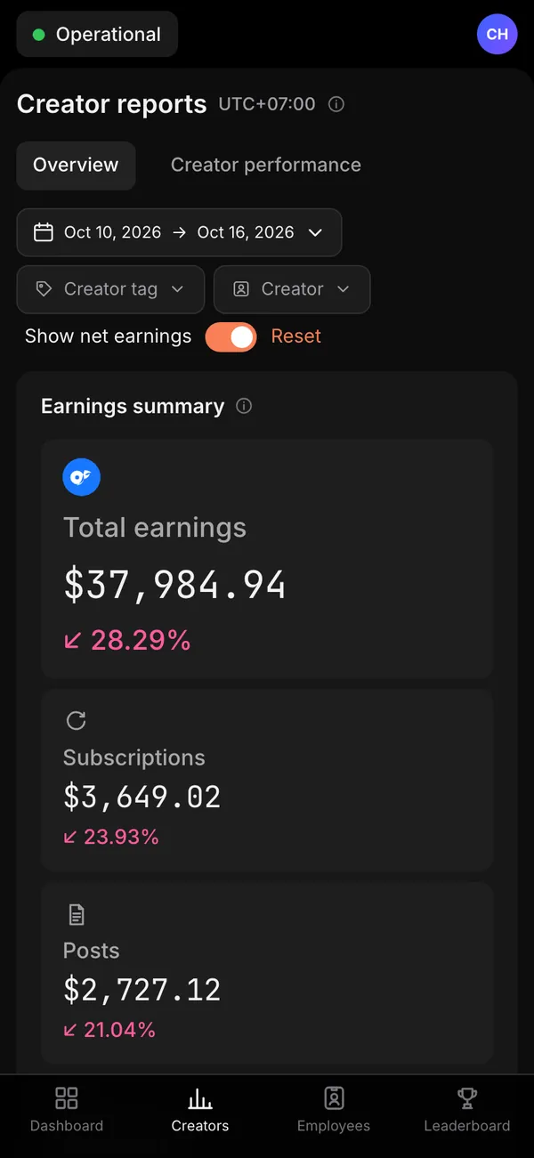This screenshot has height=1158, width=534.
Task: Expand the Creator tag dropdown
Action: [110, 289]
